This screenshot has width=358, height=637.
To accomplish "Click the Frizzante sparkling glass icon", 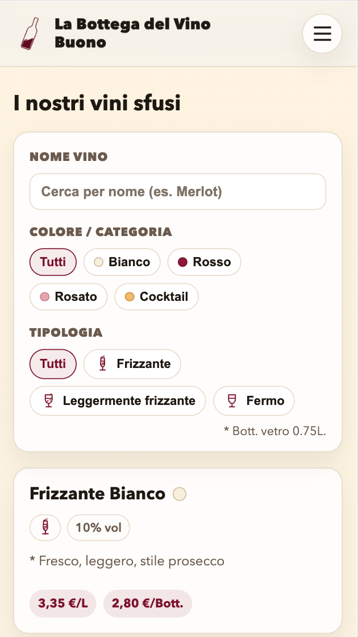I will [x=103, y=364].
